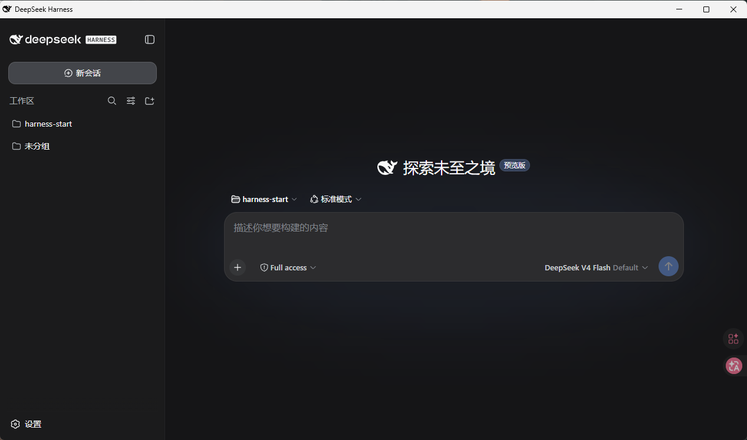Open the Full access permission dropdown
747x440 pixels.
pyautogui.click(x=288, y=267)
